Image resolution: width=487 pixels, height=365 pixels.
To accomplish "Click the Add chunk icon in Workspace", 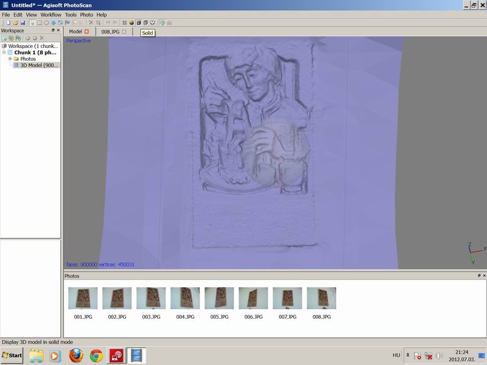I will coord(4,38).
